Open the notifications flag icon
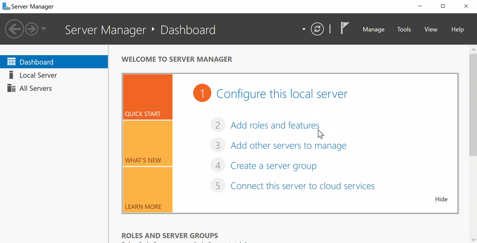Screen dimensions: 477x243 tap(344, 28)
